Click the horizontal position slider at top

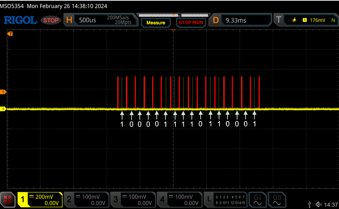point(173,15)
